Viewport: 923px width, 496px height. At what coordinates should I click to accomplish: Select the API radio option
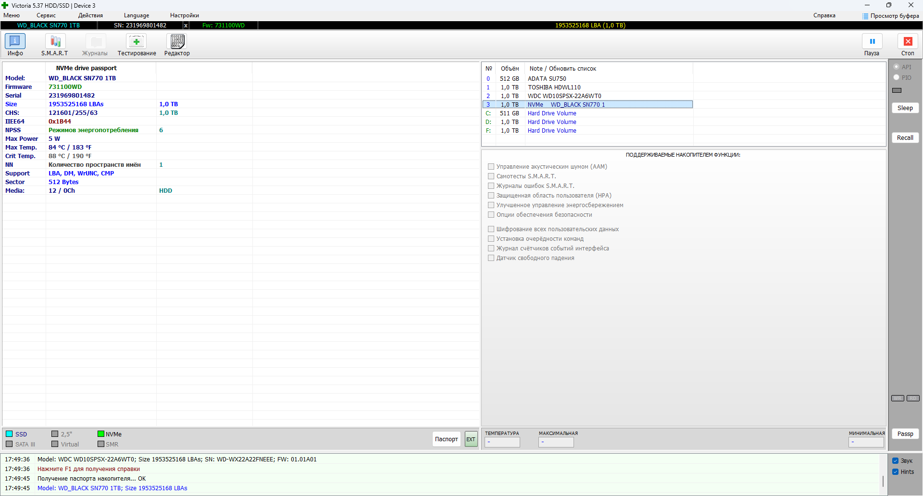[897, 67]
